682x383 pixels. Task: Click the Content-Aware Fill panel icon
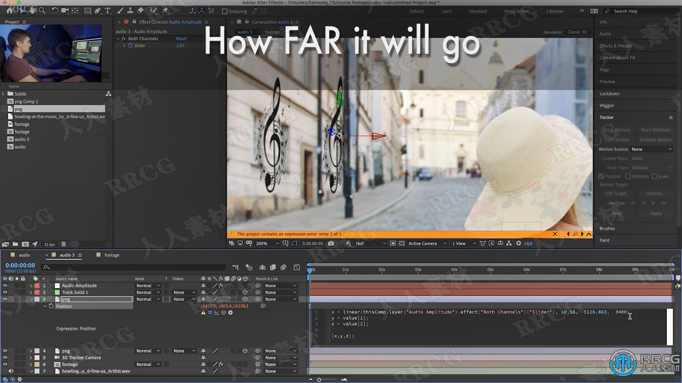tap(618, 57)
